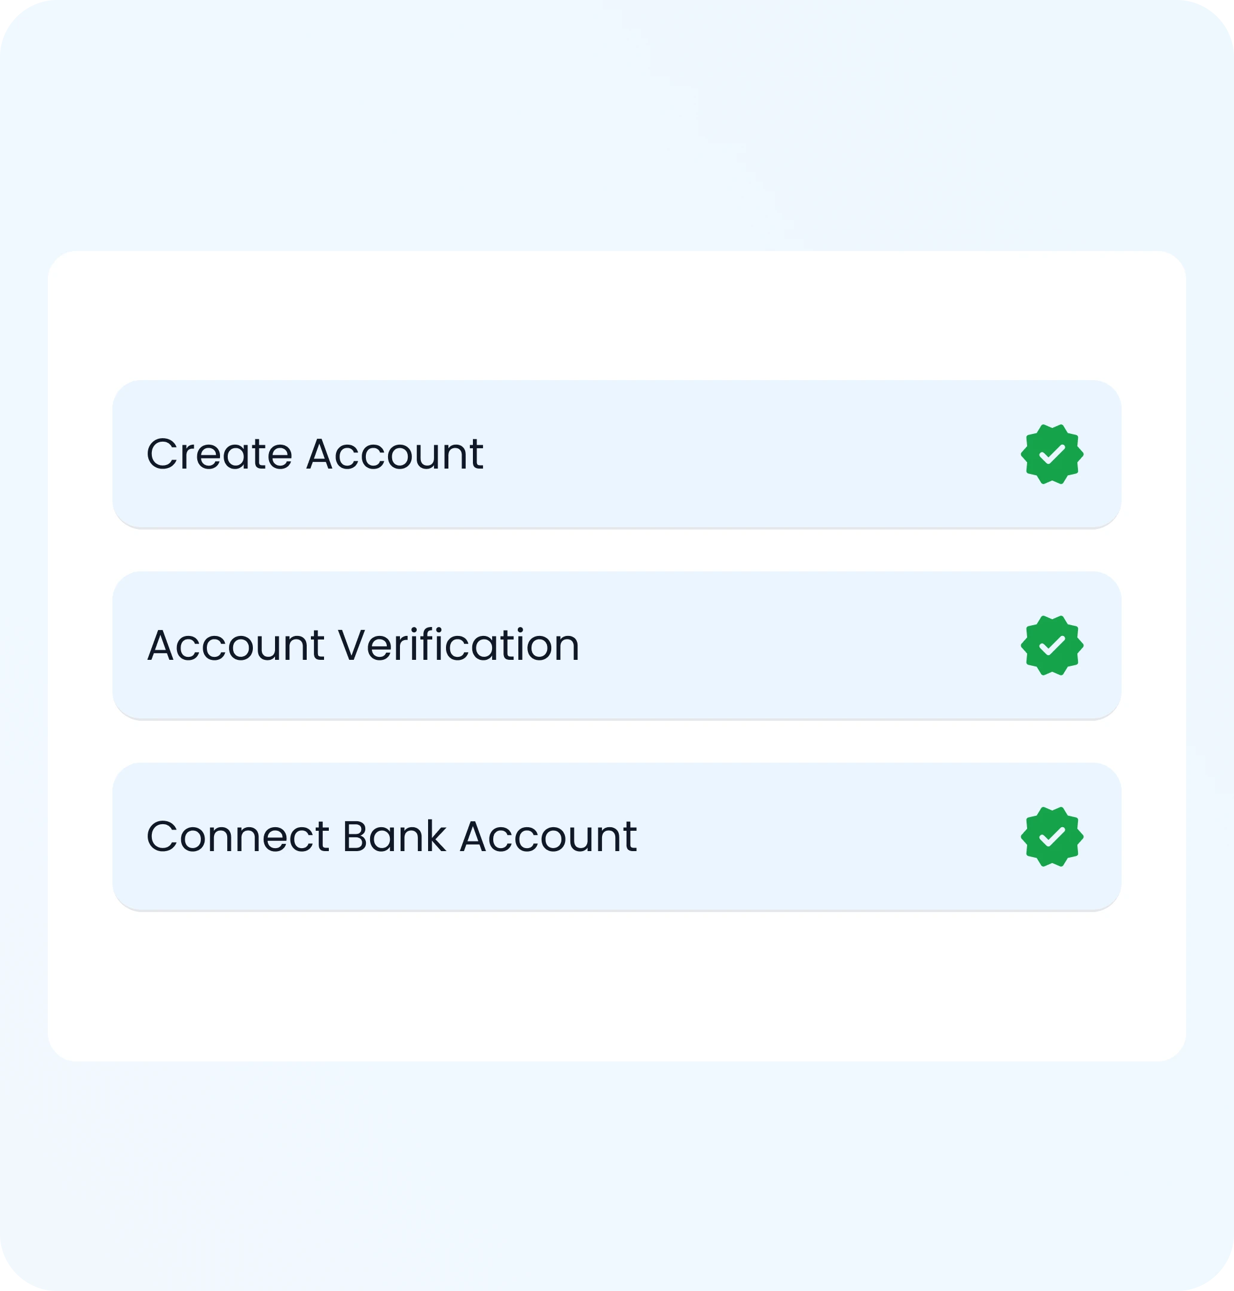The width and height of the screenshot is (1234, 1291).
Task: Click the white panel below Connect Bank Account
Action: pyautogui.click(x=617, y=987)
